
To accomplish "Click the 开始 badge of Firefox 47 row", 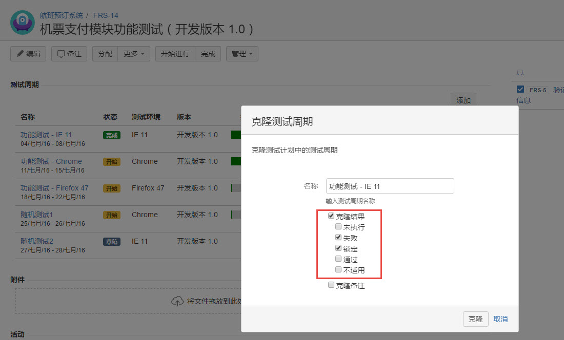I will 111,188.
